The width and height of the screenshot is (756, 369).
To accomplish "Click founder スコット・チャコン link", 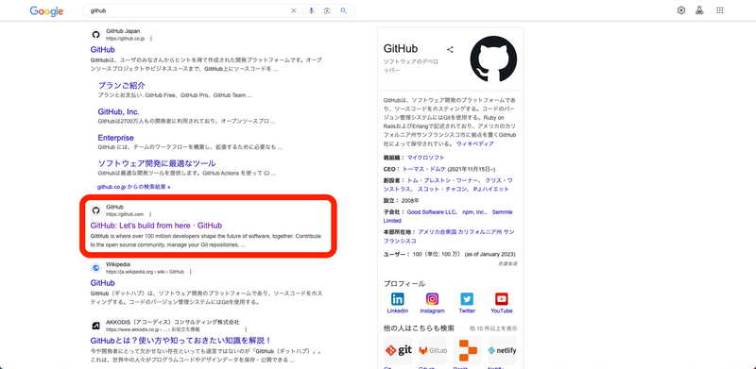I will (x=443, y=190).
